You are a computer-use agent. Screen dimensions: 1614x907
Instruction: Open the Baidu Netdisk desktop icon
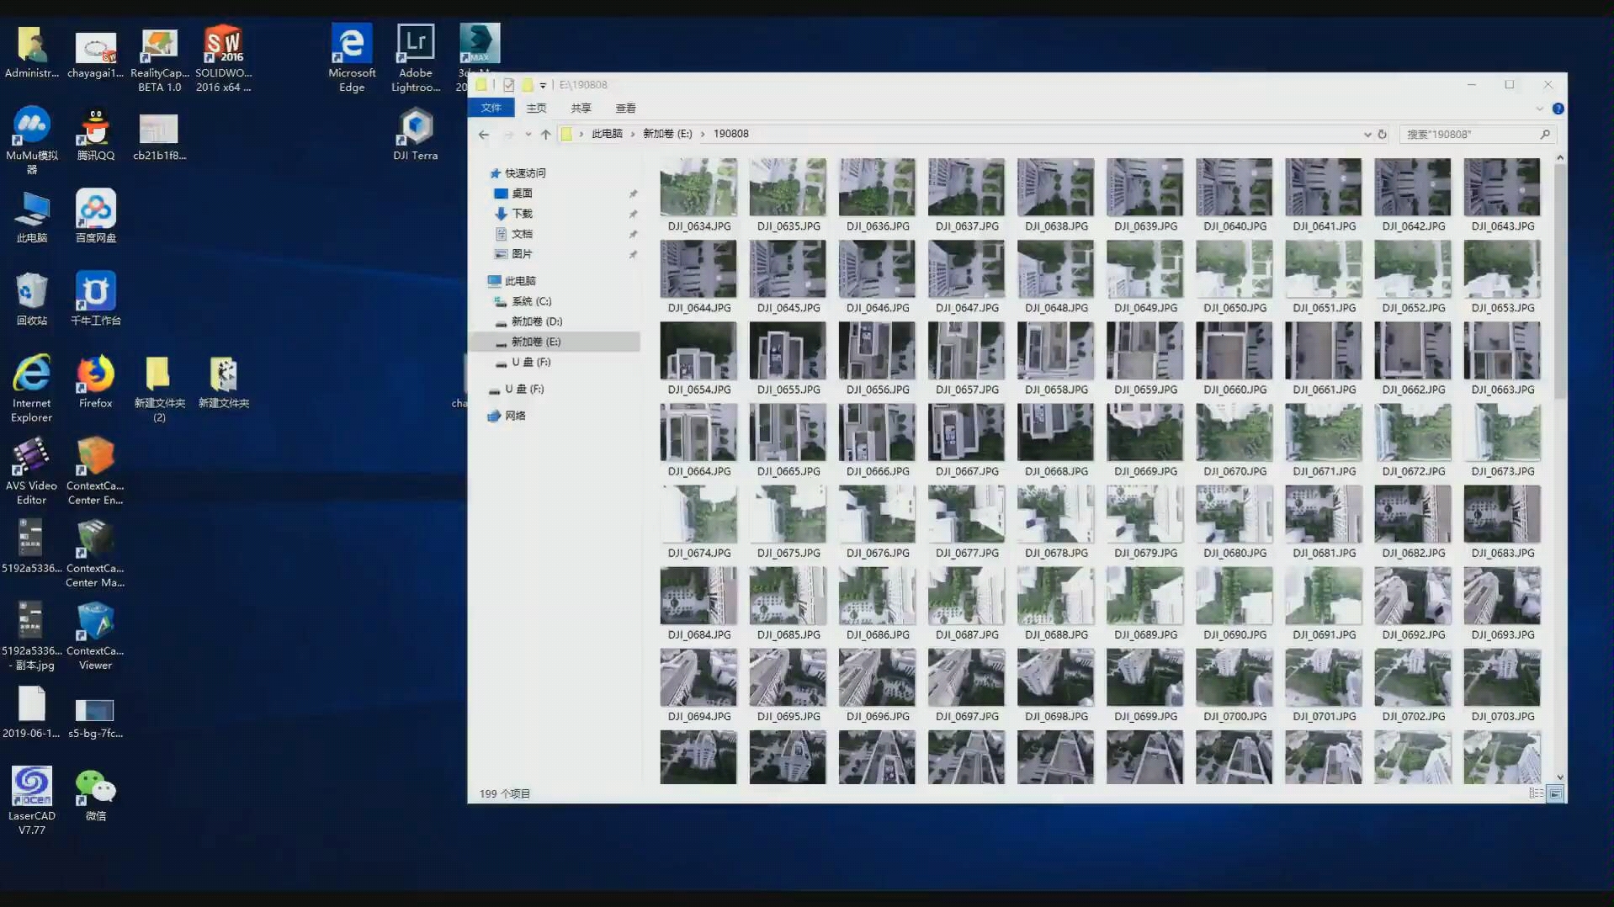[x=96, y=216]
